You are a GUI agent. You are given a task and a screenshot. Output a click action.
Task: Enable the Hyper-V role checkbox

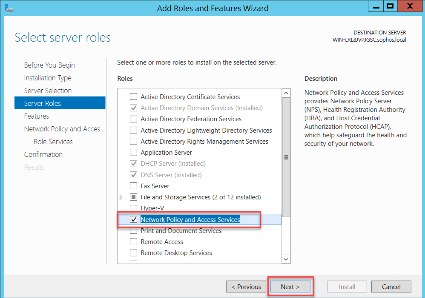[x=133, y=208]
